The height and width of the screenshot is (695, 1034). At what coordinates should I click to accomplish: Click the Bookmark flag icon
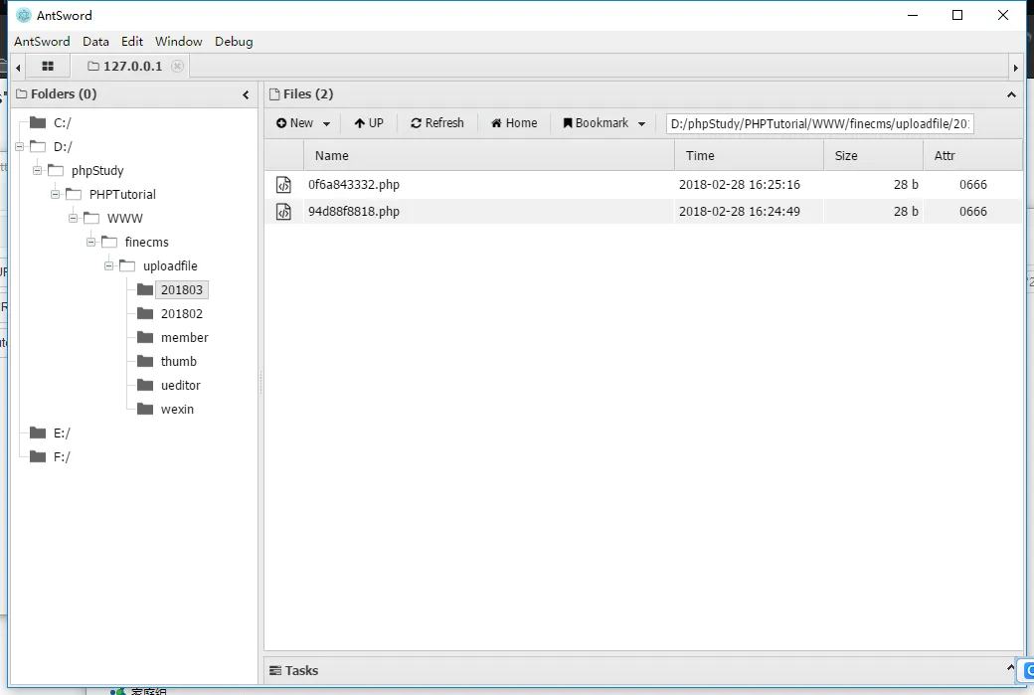point(567,122)
